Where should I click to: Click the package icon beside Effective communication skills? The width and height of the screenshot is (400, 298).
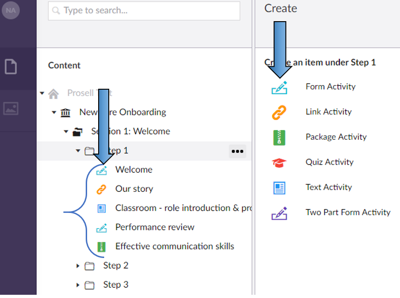click(x=101, y=246)
